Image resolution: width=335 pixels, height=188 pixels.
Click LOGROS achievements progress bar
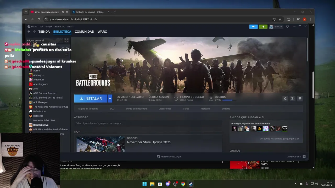pyautogui.click(x=229, y=100)
